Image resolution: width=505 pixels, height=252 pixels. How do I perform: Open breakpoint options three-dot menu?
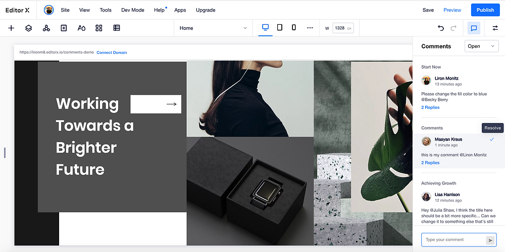(x=310, y=28)
